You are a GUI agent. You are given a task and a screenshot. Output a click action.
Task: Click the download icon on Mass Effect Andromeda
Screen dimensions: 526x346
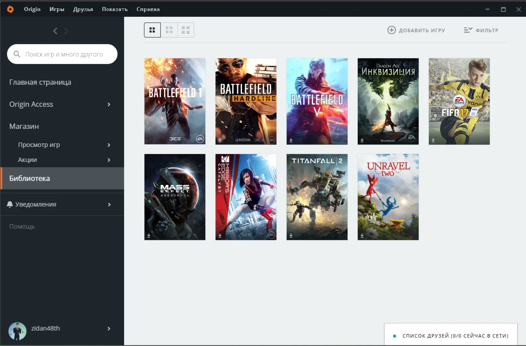coord(148,235)
